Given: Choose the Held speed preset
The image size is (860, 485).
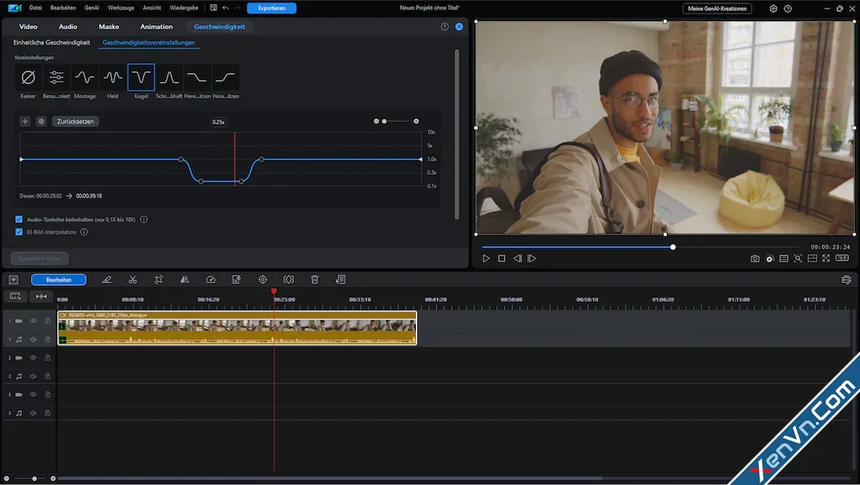Looking at the screenshot, I should [113, 78].
